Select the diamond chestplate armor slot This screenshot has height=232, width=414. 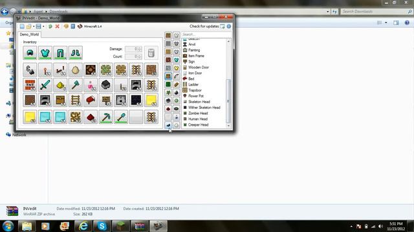45,53
